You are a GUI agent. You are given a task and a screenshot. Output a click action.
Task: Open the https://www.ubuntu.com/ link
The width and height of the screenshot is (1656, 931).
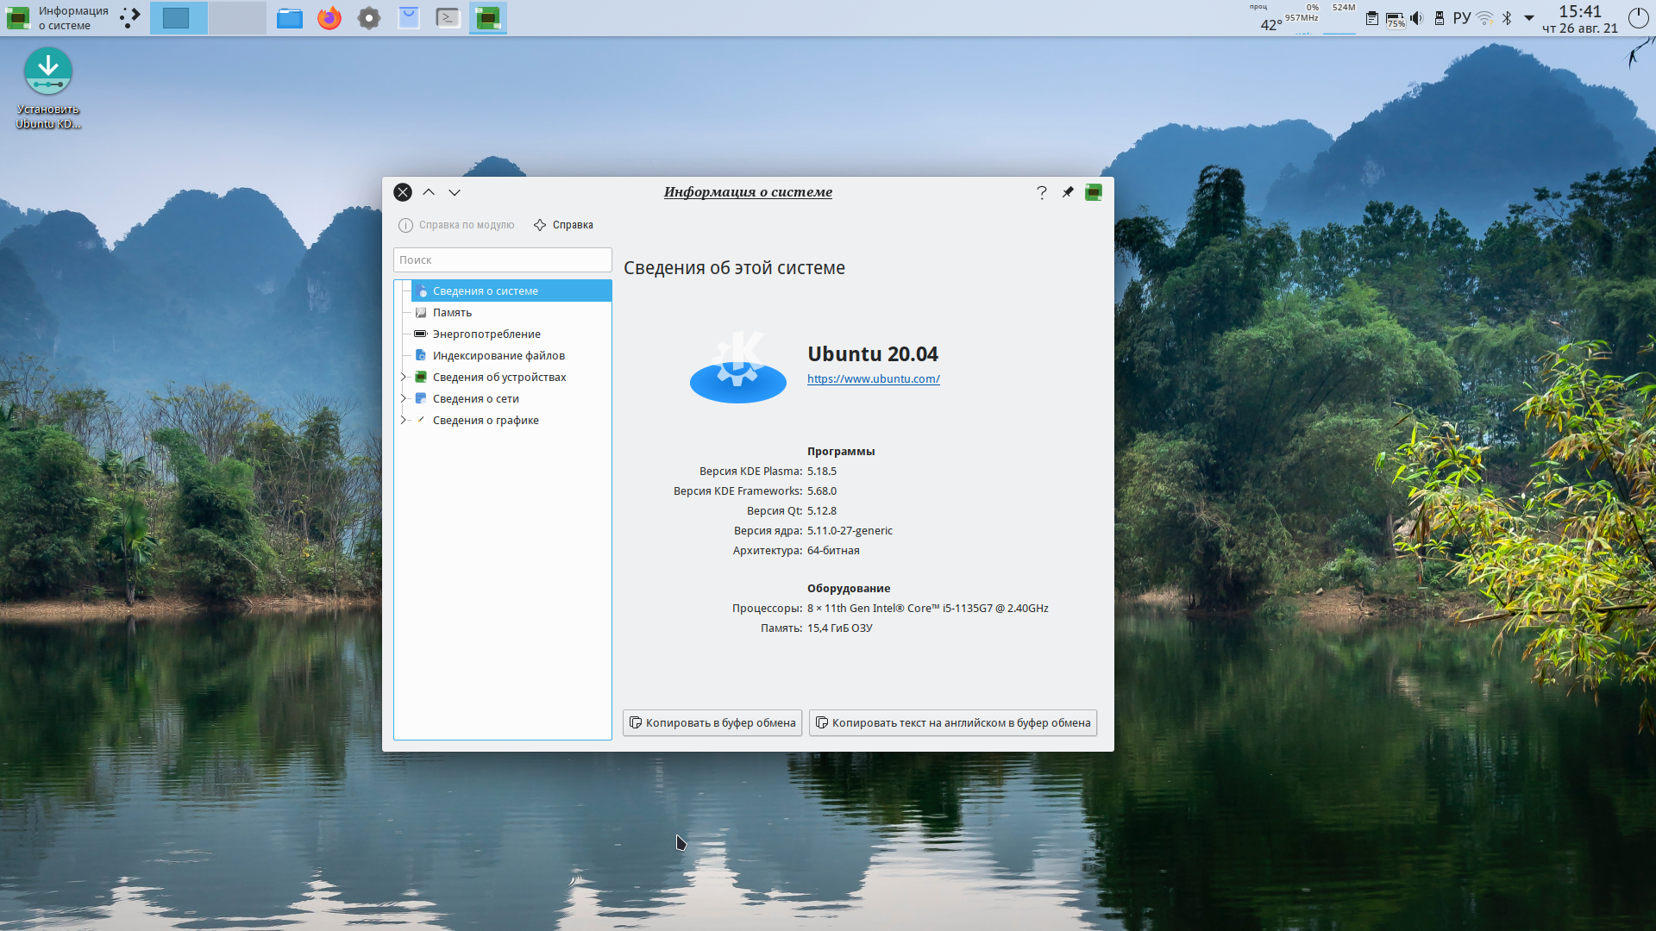coord(873,378)
